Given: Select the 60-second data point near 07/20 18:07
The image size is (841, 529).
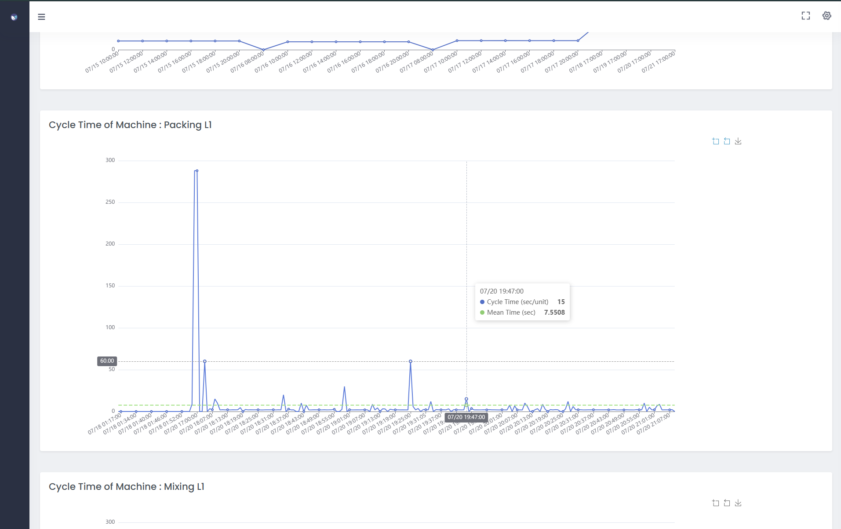Looking at the screenshot, I should point(205,361).
